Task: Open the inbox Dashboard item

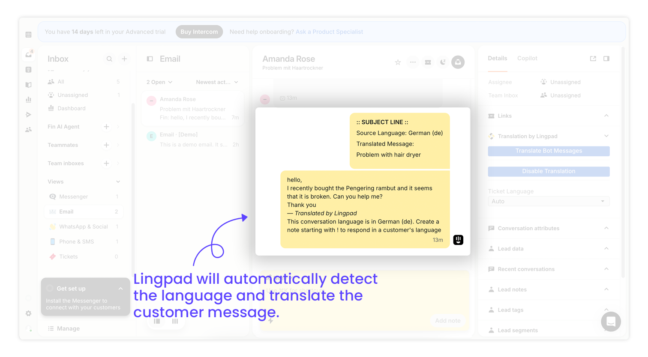Action: (84, 108)
